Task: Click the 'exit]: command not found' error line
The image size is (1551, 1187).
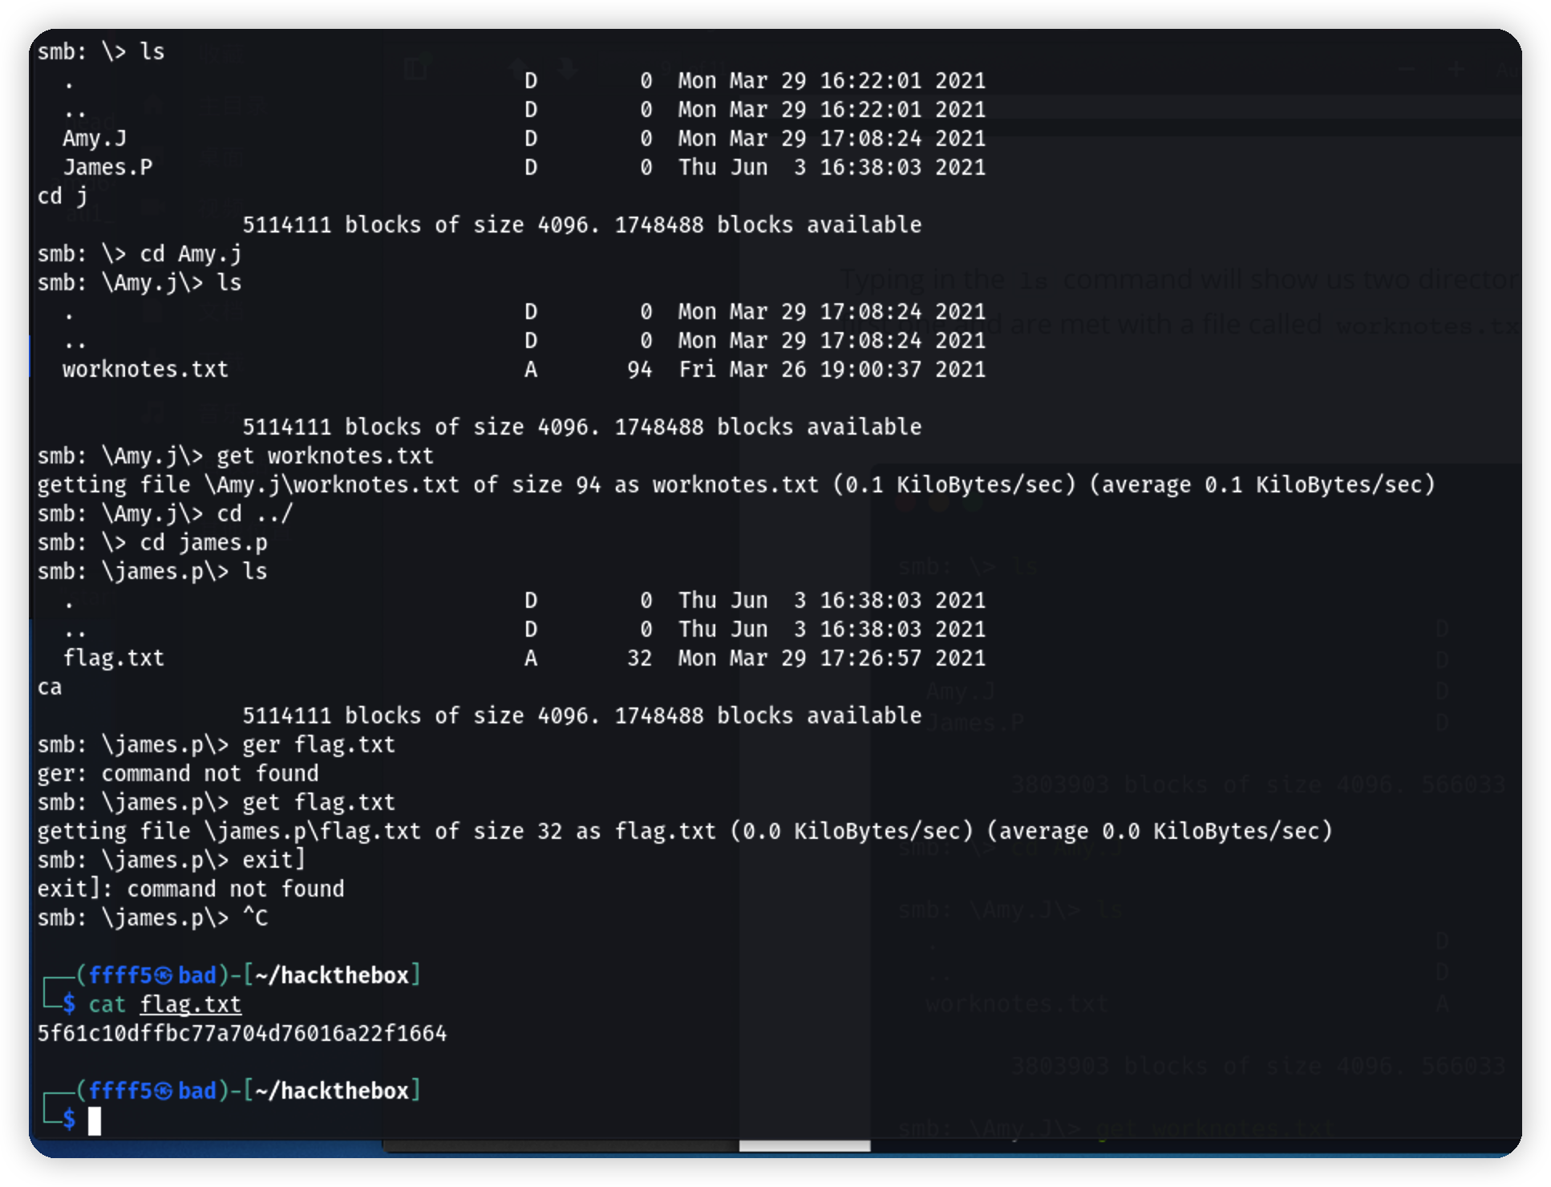Action: (x=191, y=889)
